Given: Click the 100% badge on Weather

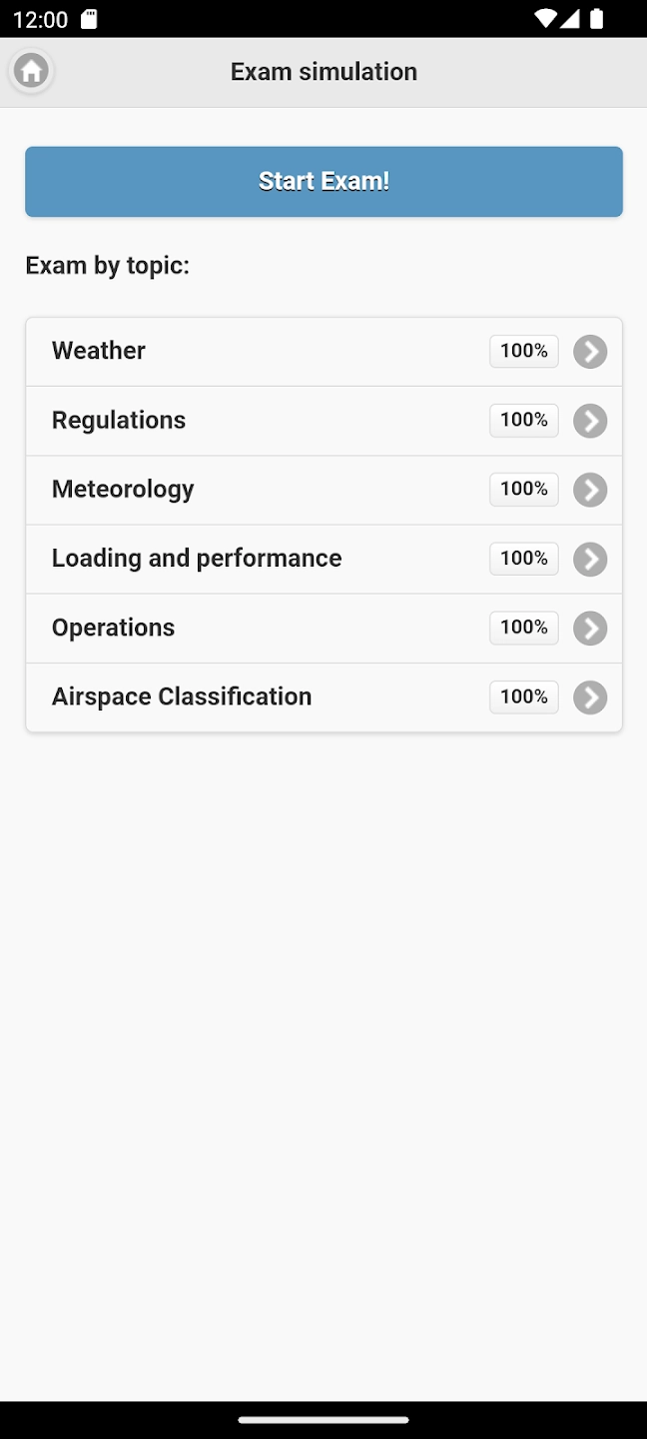Looking at the screenshot, I should [523, 351].
